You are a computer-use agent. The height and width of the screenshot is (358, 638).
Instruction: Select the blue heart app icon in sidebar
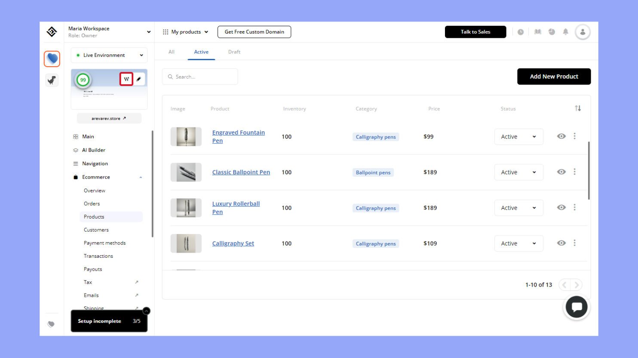[52, 59]
